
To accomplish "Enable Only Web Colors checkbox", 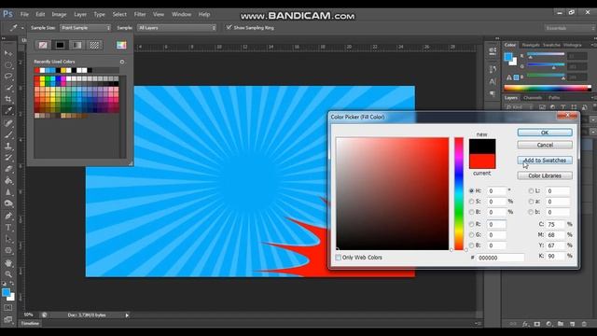I will tap(338, 258).
